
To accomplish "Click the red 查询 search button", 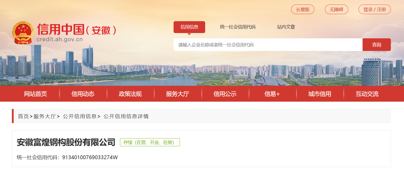I will point(376,45).
